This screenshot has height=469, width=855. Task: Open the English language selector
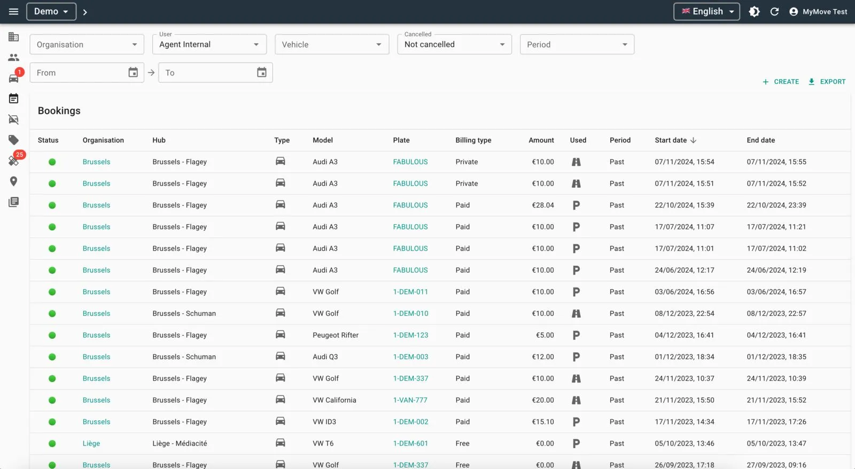point(706,12)
